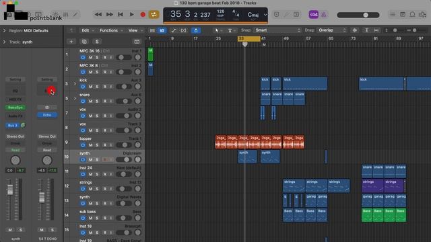Toggle the highlighted blue track view button
This screenshot has width=431, height=242.
tap(162, 30)
